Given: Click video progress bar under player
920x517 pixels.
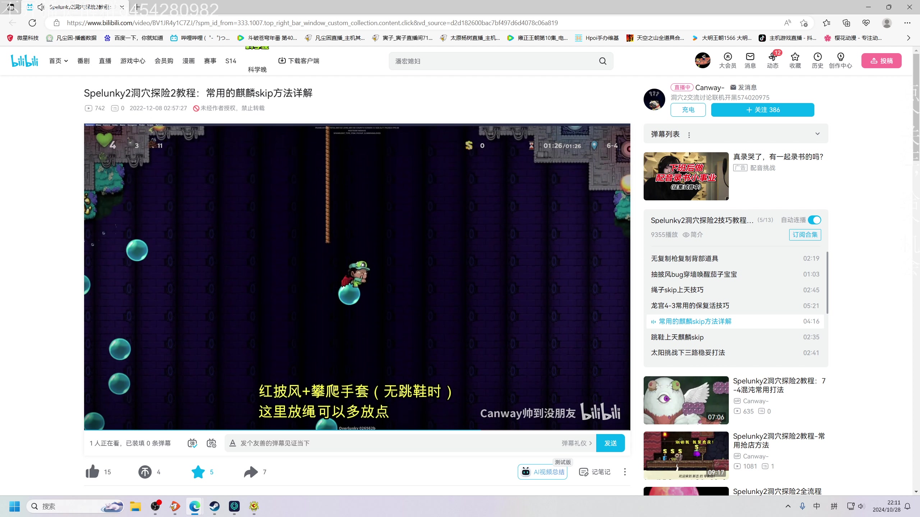Looking at the screenshot, I should pos(357,429).
